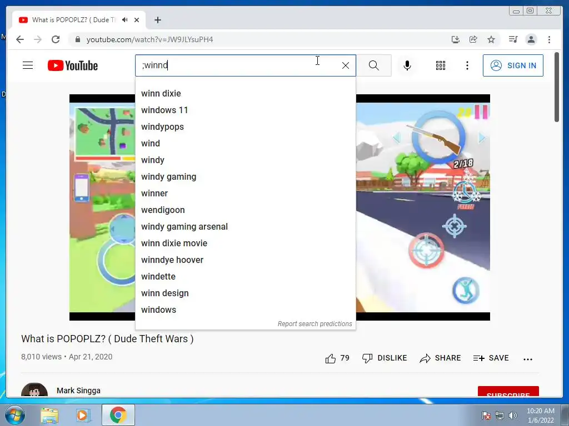Go back with the browser back arrow

(x=20, y=39)
